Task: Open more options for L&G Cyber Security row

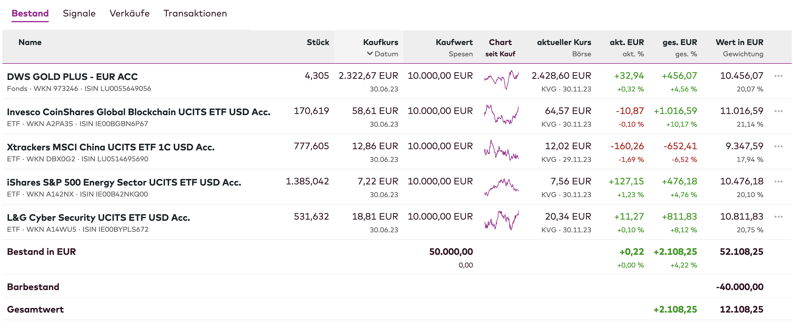Action: point(778,217)
